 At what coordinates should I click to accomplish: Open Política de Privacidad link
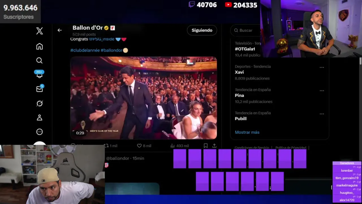click(291, 148)
